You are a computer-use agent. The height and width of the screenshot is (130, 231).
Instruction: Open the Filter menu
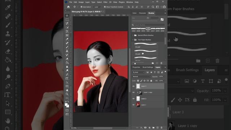[105, 2]
